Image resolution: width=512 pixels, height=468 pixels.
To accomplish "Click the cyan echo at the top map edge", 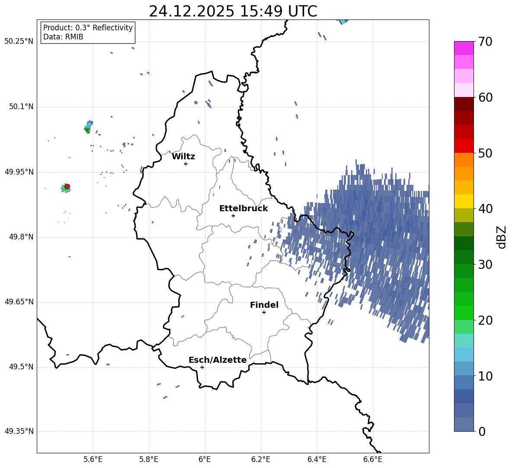I will (x=343, y=22).
